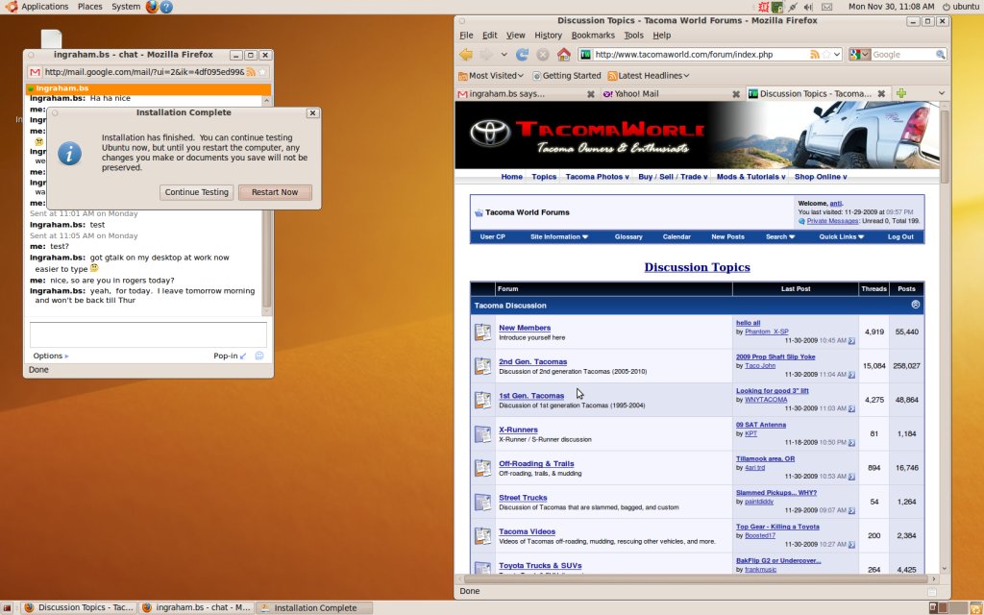Open the URL bar history dropdown

(837, 55)
